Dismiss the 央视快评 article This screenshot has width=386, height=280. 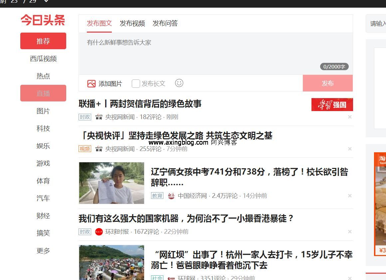350,149
